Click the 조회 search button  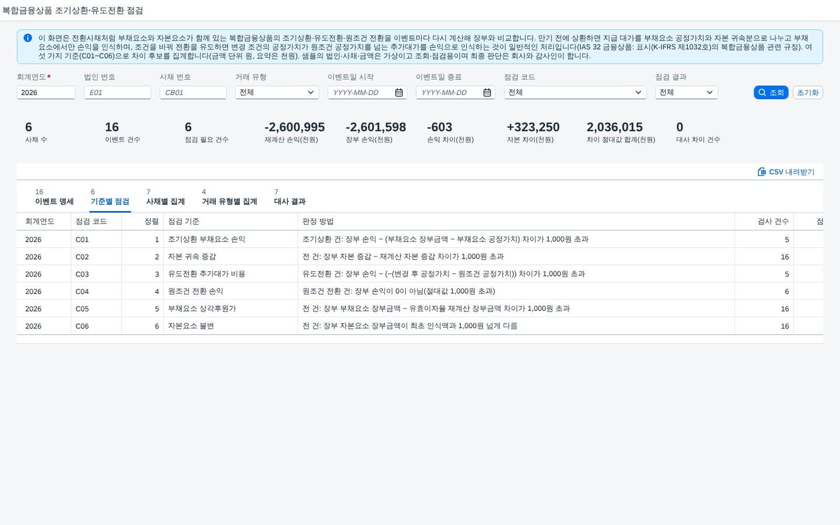(x=771, y=93)
